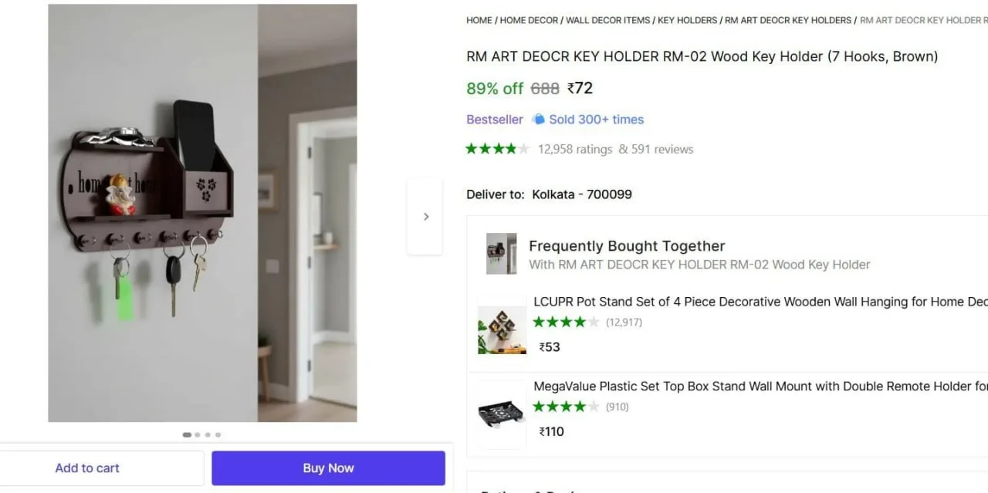The image size is (988, 493).
Task: Select the first image carousel dot
Action: 187,435
